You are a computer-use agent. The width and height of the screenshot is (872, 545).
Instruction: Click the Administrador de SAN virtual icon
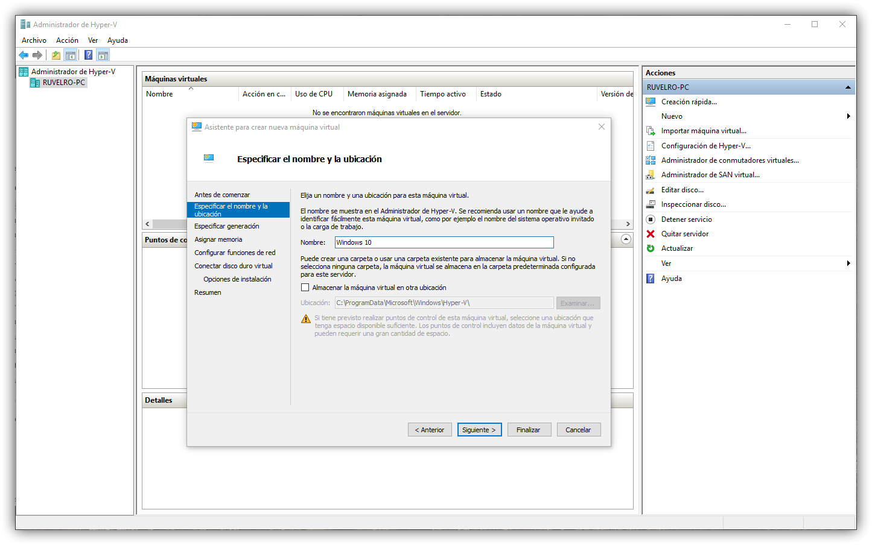(651, 175)
